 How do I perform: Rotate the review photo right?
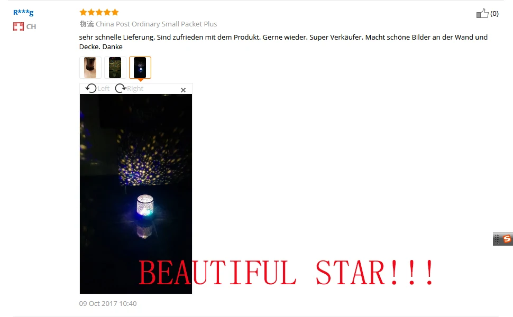pyautogui.click(x=121, y=88)
